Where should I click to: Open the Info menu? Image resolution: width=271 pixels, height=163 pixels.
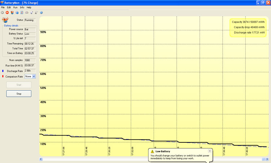pyautogui.click(x=22, y=8)
